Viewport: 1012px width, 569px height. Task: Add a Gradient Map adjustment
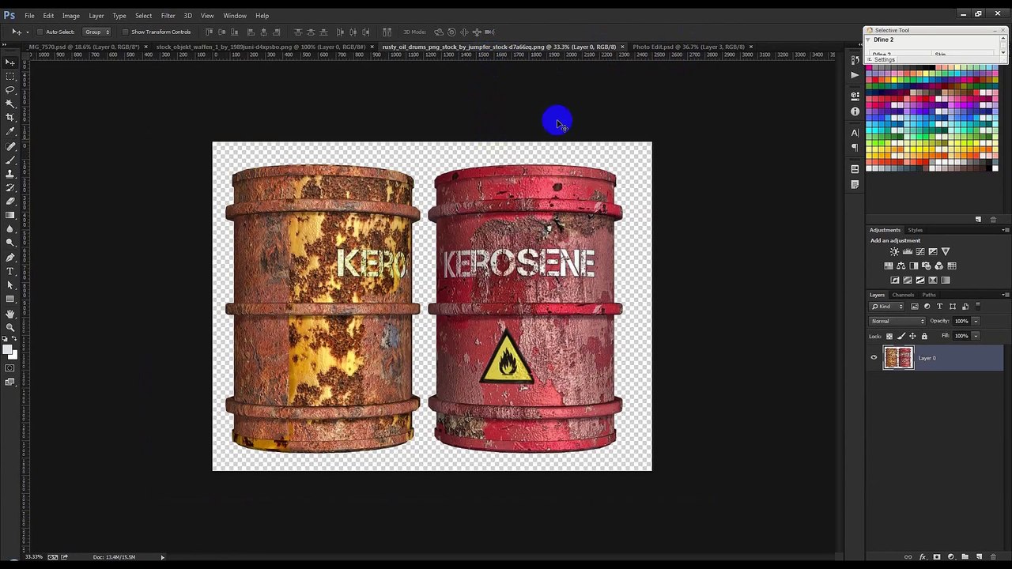[946, 280]
